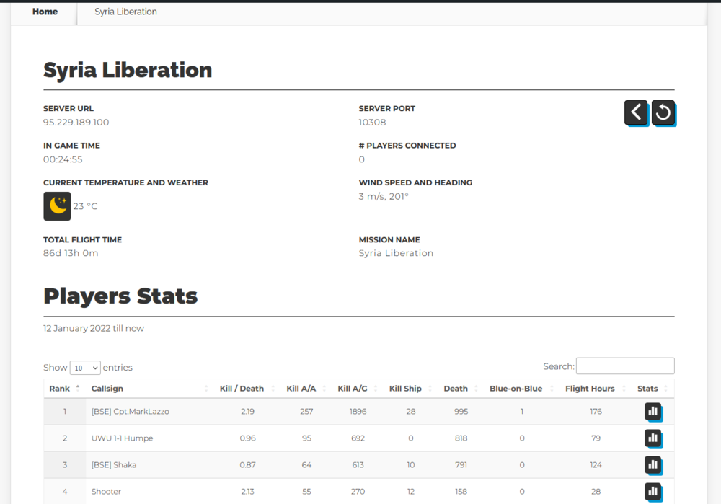Click the Players Stats heading
Screen dimensions: 721x504
point(120,296)
